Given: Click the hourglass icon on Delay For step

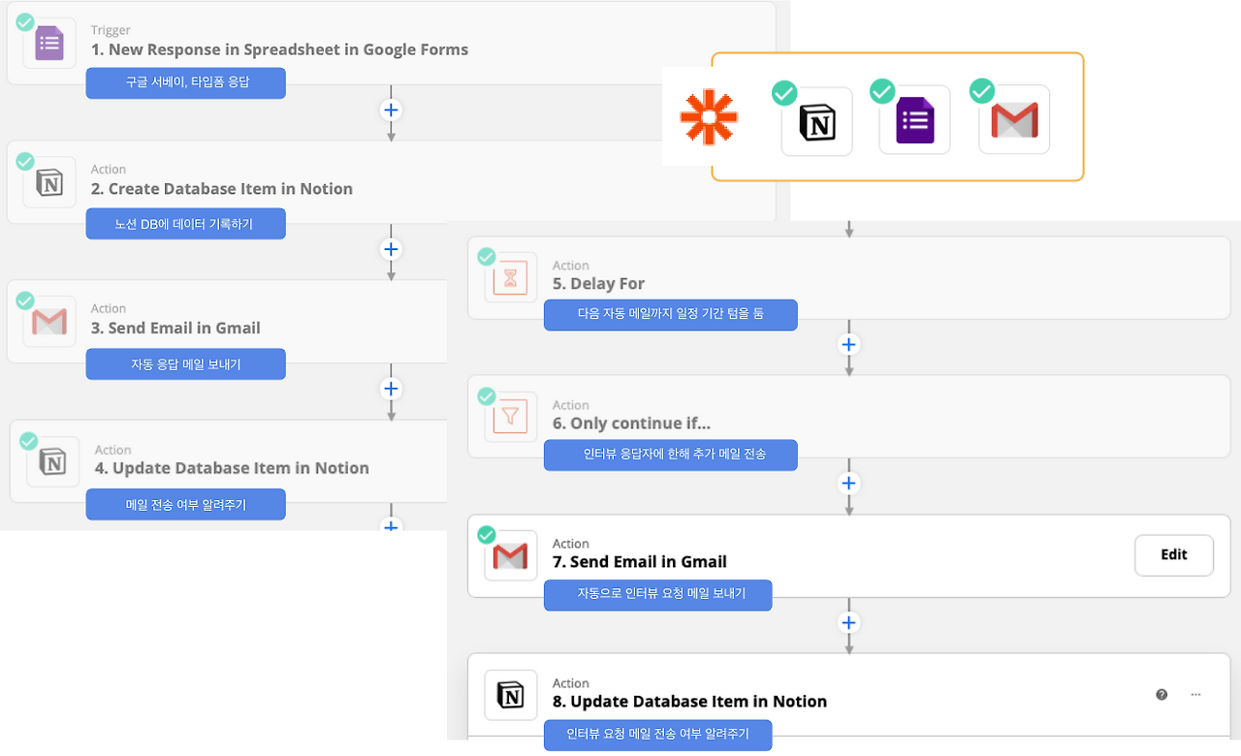Looking at the screenshot, I should [511, 278].
